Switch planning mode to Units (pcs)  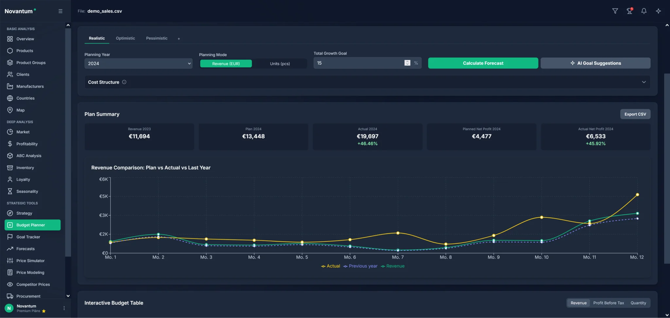coord(280,63)
